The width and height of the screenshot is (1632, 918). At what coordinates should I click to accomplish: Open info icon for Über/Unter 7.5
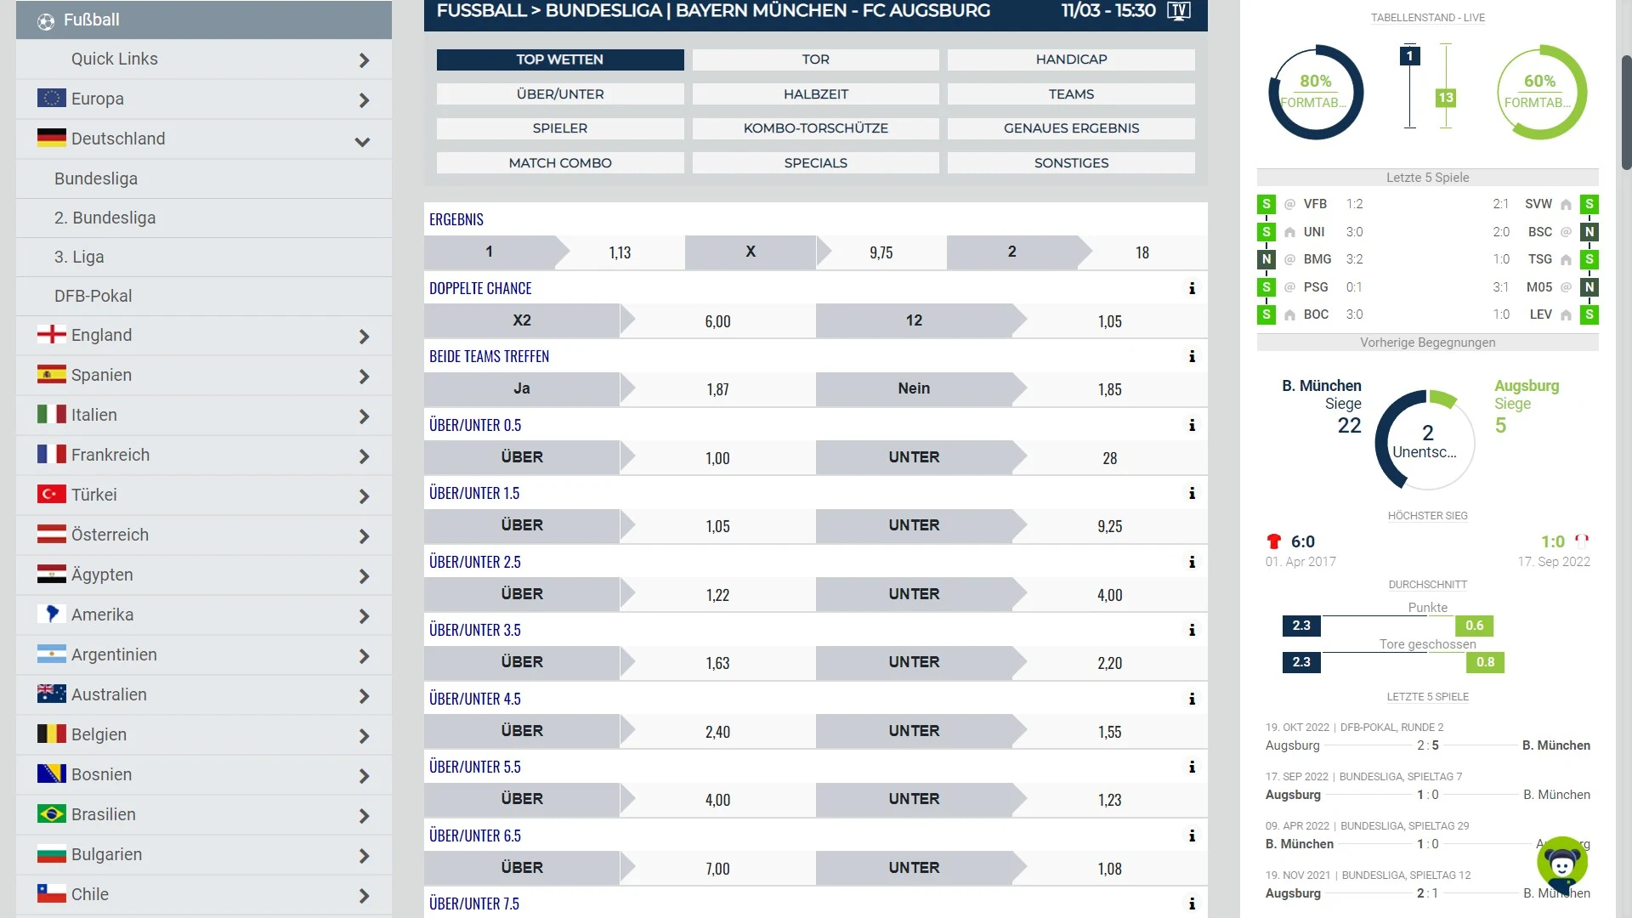pyautogui.click(x=1192, y=904)
